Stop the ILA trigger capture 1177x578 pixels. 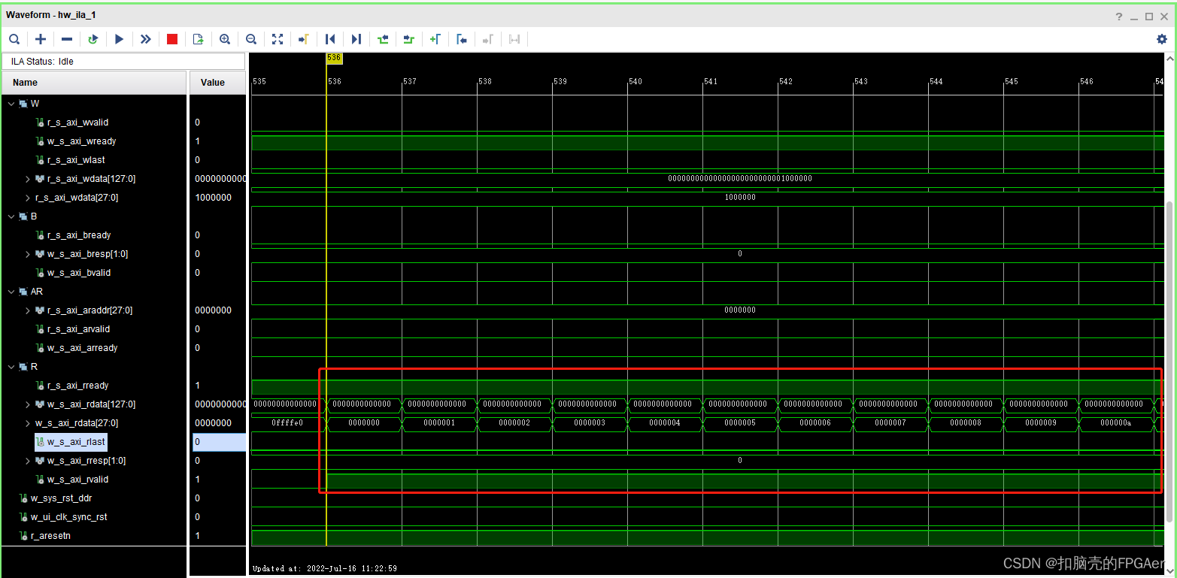(x=171, y=39)
